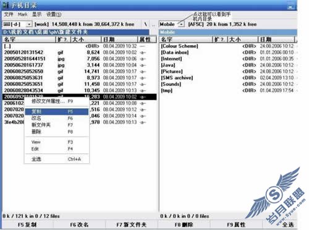This screenshot has height=230, width=309.
Task: Click the drive icon in [-d-] selector
Action: [7, 24]
